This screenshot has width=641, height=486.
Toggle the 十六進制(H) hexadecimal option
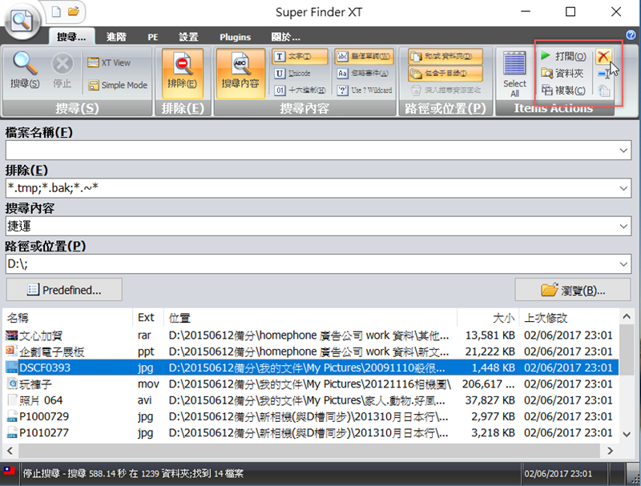point(299,90)
